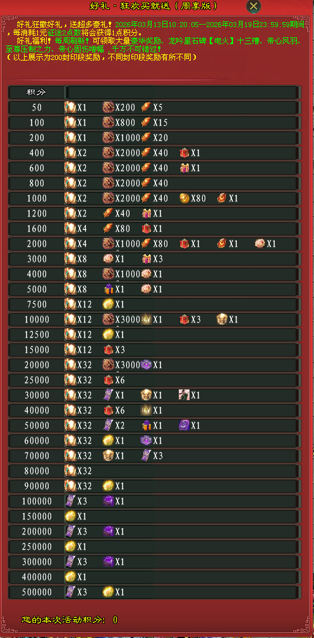
Task: Click the feather icon in the 50 points row
Action: click(x=146, y=107)
